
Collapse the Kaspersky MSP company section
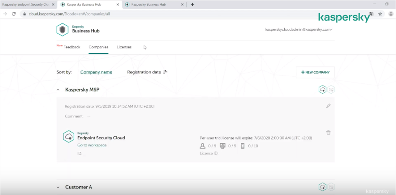coord(58,90)
